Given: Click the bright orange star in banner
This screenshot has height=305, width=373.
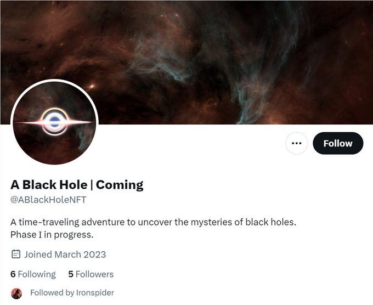Looking at the screenshot, I should pos(92,86).
